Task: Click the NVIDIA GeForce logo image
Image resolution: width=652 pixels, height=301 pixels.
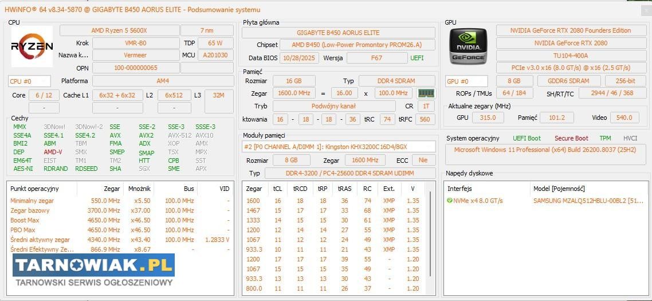Action: pyautogui.click(x=468, y=46)
